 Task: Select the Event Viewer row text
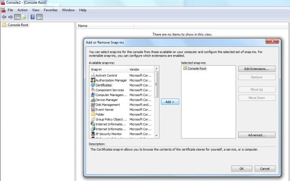(104, 110)
